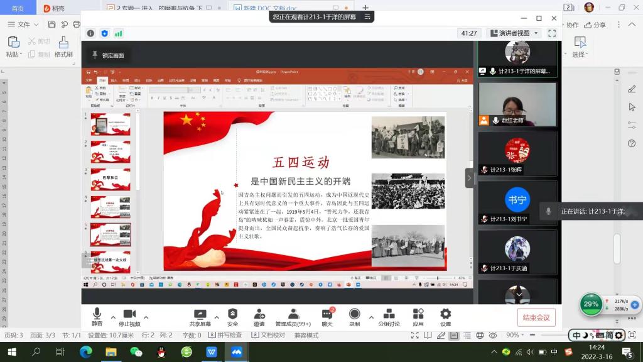The height and width of the screenshot is (362, 643).
Task: Mute the microphone in the meeting toolbar
Action: coord(97,314)
